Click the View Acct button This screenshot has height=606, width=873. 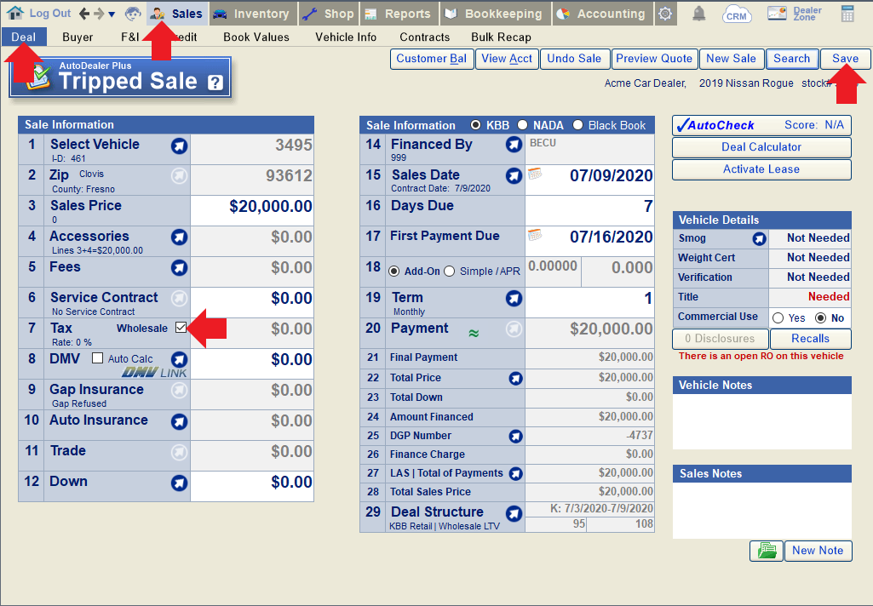click(x=507, y=59)
